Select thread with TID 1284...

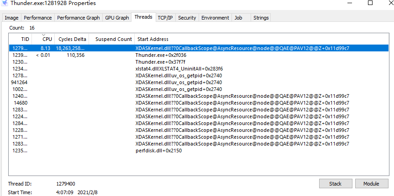199,123
